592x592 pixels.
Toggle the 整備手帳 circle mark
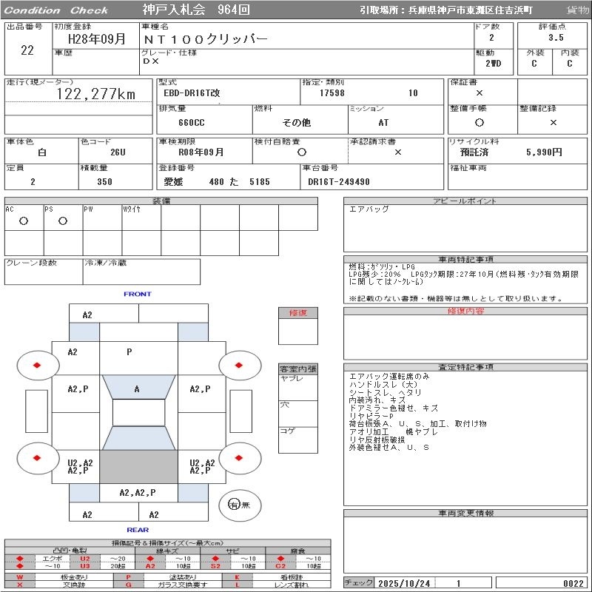coord(480,122)
